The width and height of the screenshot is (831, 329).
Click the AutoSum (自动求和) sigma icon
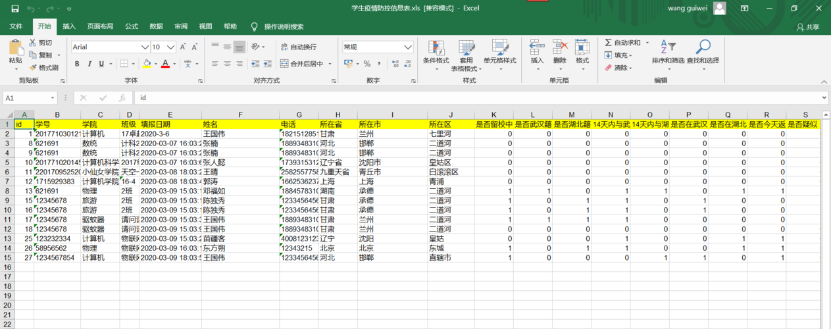pyautogui.click(x=608, y=43)
